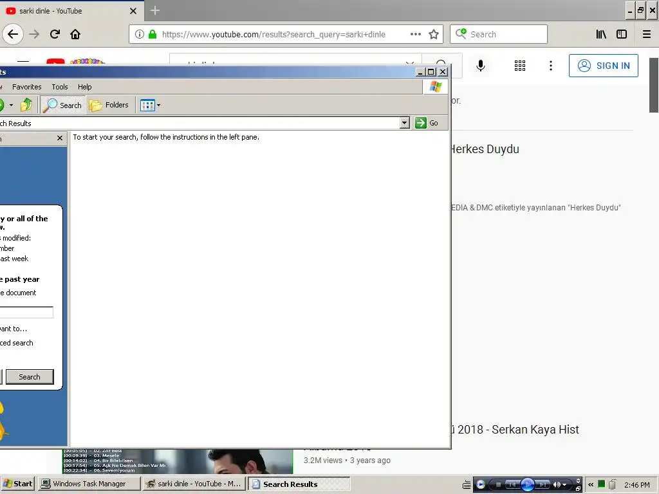Open the advanced search options link

(16, 343)
